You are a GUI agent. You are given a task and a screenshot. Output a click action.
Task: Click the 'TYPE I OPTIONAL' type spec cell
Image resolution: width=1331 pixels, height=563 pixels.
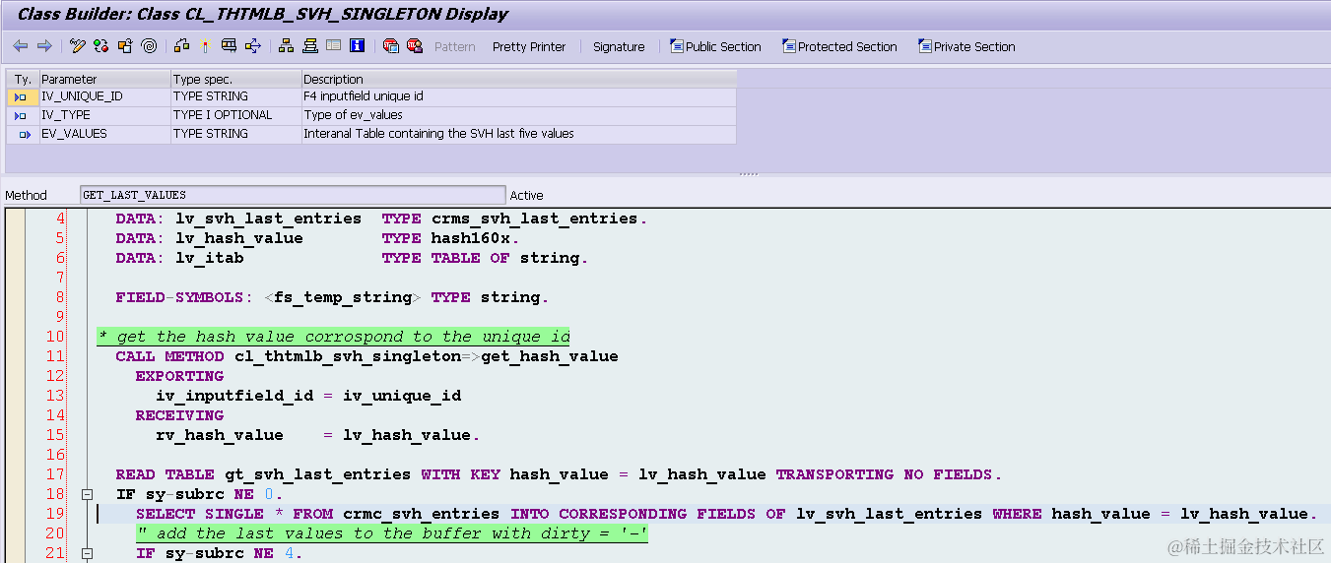tap(236, 115)
